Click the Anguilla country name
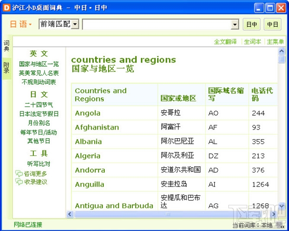 [90, 184]
